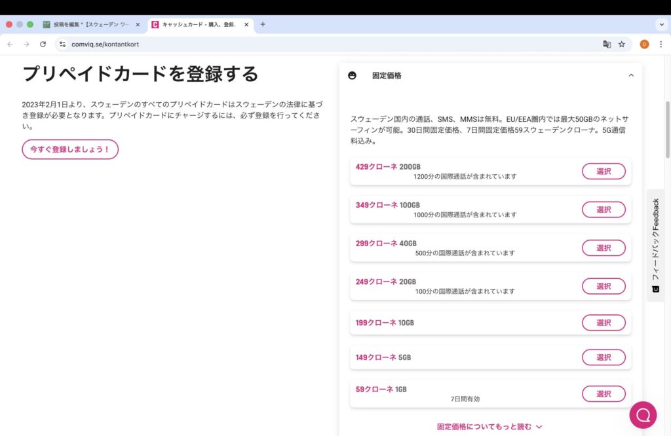Click the Chrome profile avatar
Screen dimensions: 671x436
point(643,44)
